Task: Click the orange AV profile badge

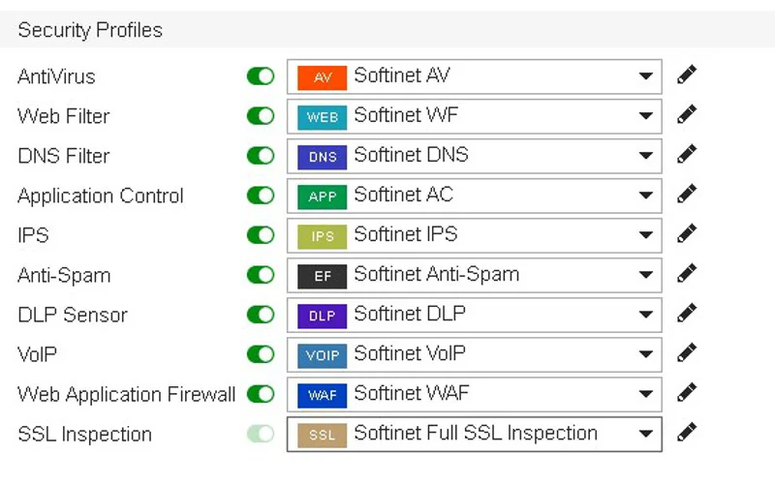Action: 322,77
